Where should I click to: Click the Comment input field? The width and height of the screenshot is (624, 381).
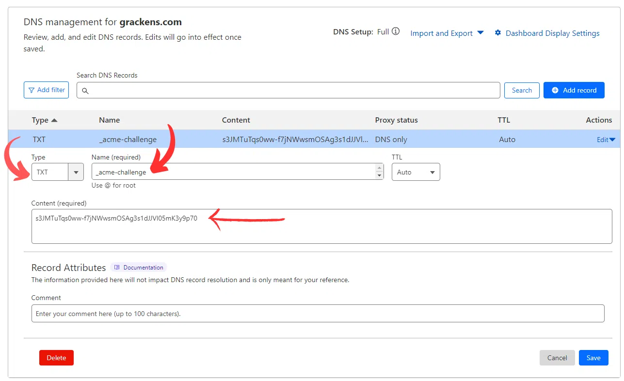point(318,314)
